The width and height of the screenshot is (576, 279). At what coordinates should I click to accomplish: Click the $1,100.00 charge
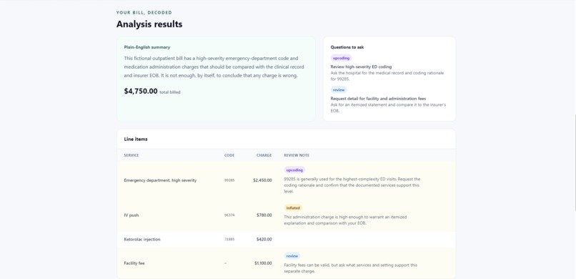(x=263, y=263)
